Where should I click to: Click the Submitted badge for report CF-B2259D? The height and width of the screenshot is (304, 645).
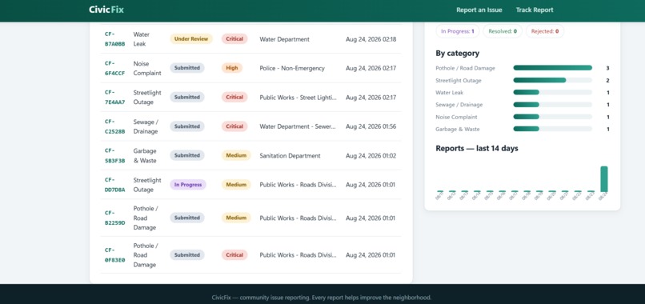[x=187, y=218]
